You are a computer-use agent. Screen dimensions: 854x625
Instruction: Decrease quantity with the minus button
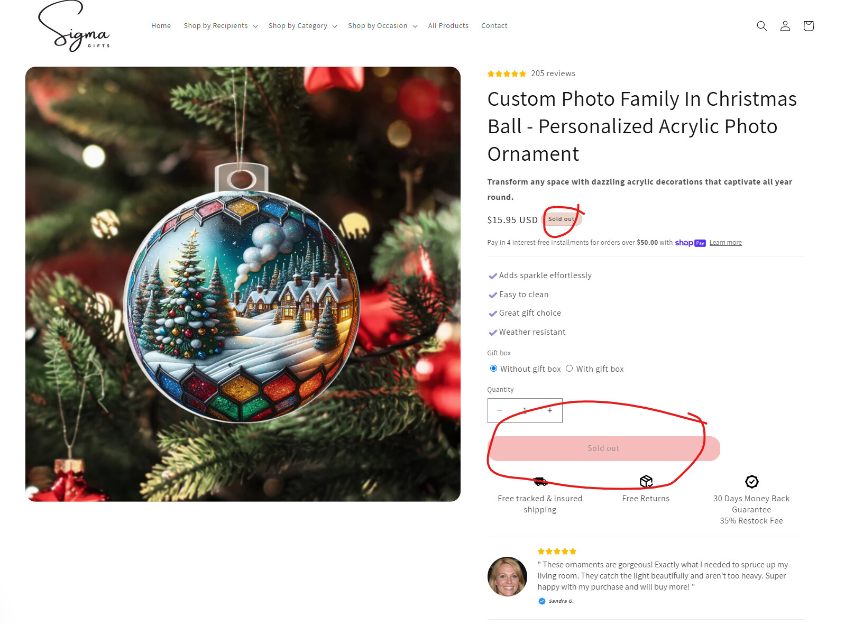pyautogui.click(x=500, y=410)
